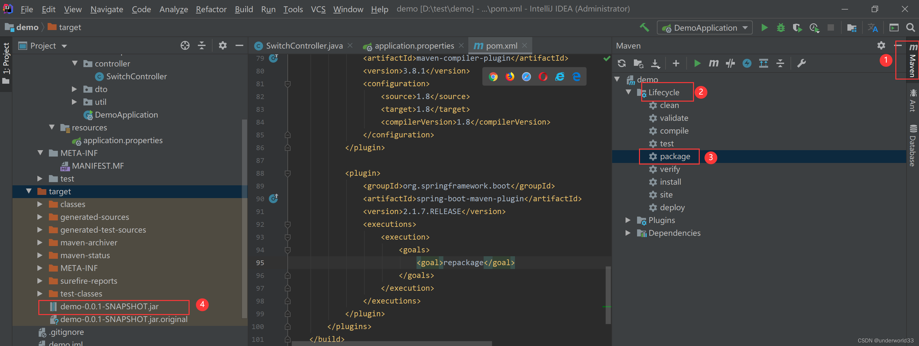919x346 pixels.
Task: Click Download Sources and Documentation icon
Action: point(655,64)
